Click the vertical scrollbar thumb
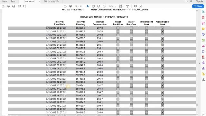 197,105
